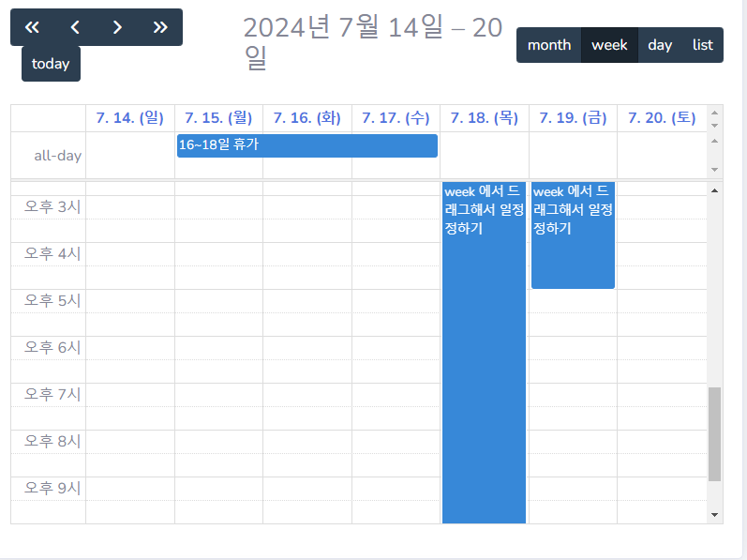This screenshot has width=747, height=560.
Task: Open the Friday 7.19 week 에서 드래그해서 event
Action: click(573, 235)
